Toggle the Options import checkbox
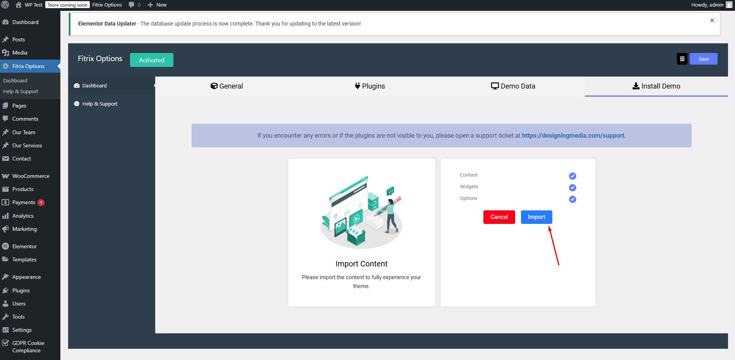735x360 pixels. (x=572, y=199)
